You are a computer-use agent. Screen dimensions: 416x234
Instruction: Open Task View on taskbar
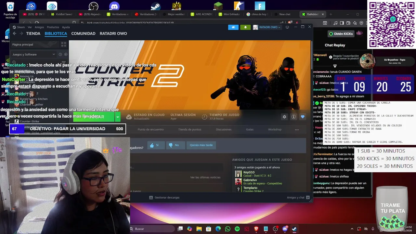click(x=180, y=229)
